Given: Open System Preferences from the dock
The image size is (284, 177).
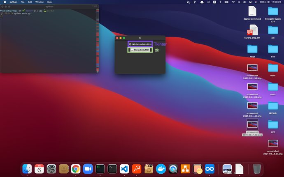Looking at the screenshot, I should pos(51,169).
